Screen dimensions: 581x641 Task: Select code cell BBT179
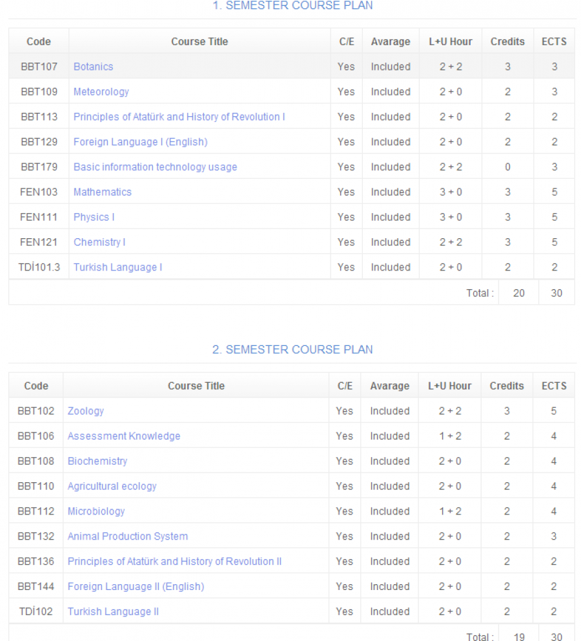39,167
